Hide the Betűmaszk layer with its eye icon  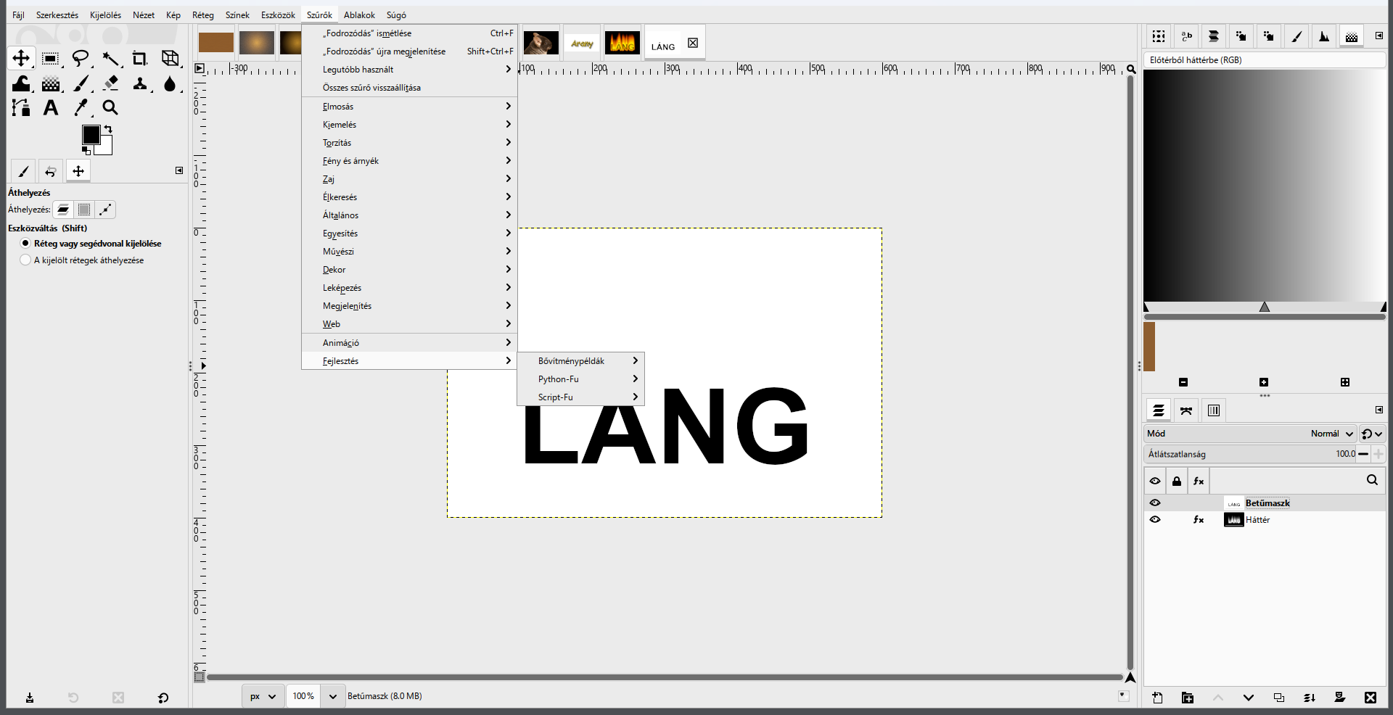(x=1155, y=503)
